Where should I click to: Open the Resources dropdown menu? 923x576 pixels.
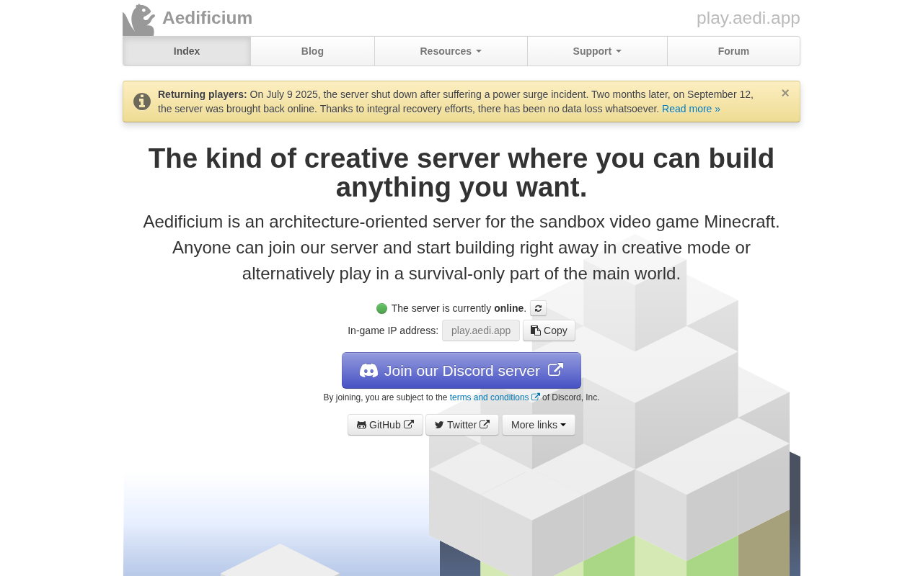pos(451,51)
